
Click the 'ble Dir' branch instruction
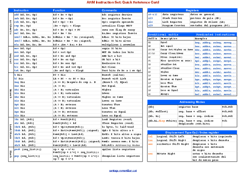tap(19, 116)
